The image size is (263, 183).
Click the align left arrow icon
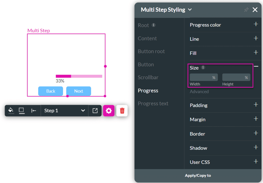point(34,111)
